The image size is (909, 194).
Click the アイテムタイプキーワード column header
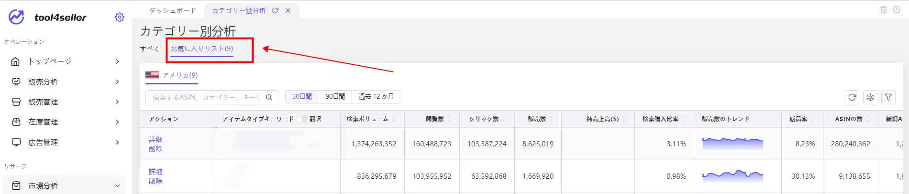pyautogui.click(x=258, y=119)
